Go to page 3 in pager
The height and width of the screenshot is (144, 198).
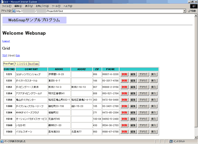(20, 64)
